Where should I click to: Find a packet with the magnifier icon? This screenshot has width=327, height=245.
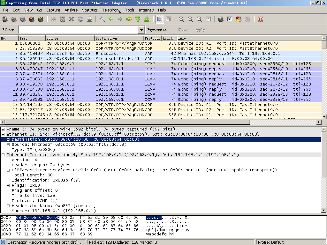click(102, 19)
